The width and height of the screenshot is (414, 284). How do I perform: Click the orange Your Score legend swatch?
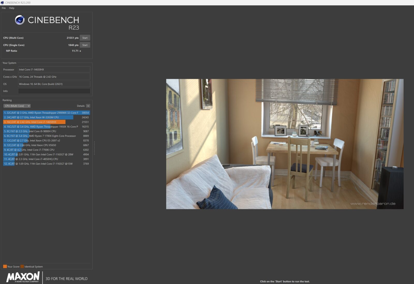point(5,266)
